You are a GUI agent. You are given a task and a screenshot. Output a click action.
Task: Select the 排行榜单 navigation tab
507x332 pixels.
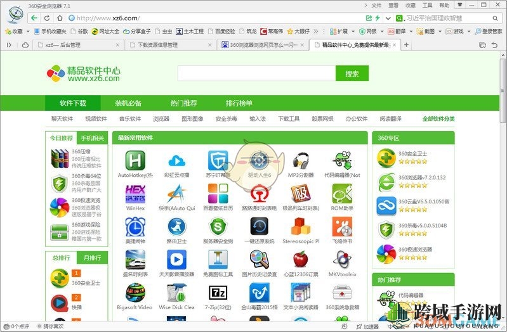(239, 103)
